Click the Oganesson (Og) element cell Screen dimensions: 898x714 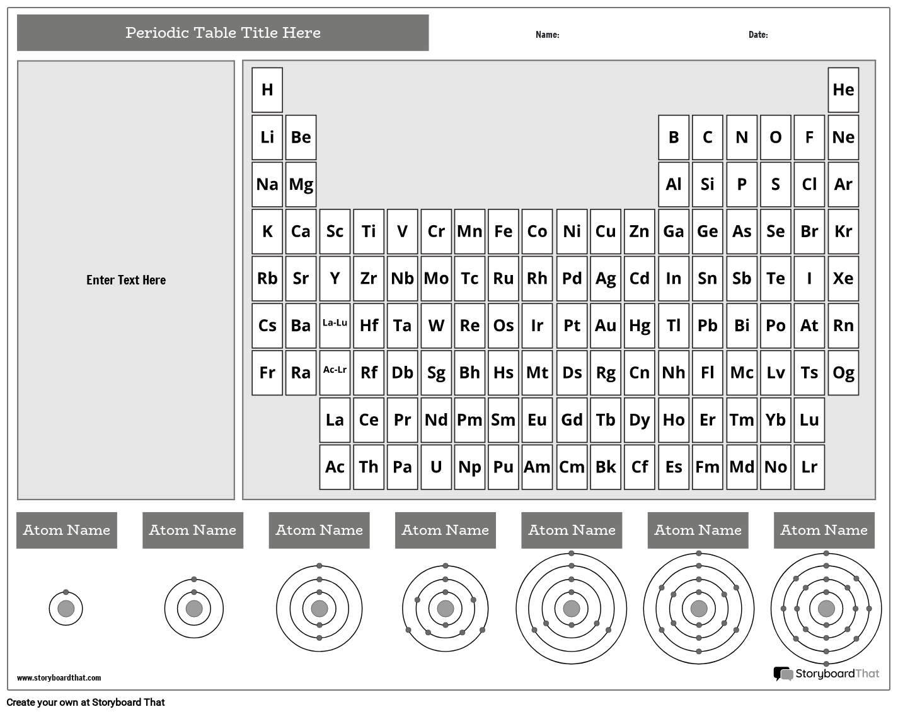(843, 373)
